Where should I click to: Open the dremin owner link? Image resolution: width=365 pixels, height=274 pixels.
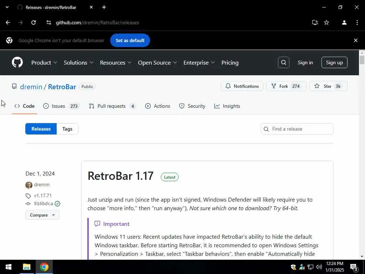pos(31,87)
